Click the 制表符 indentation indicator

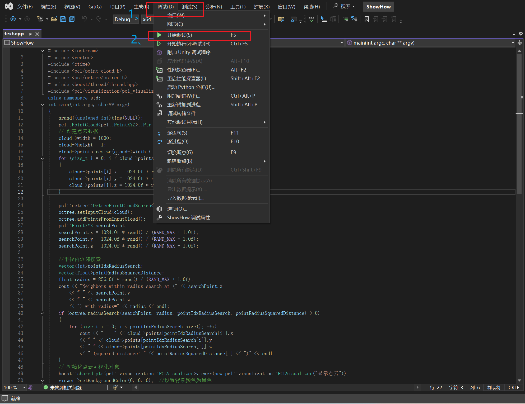tap(494, 387)
